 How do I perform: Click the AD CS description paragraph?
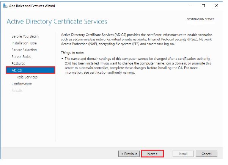point(137,39)
